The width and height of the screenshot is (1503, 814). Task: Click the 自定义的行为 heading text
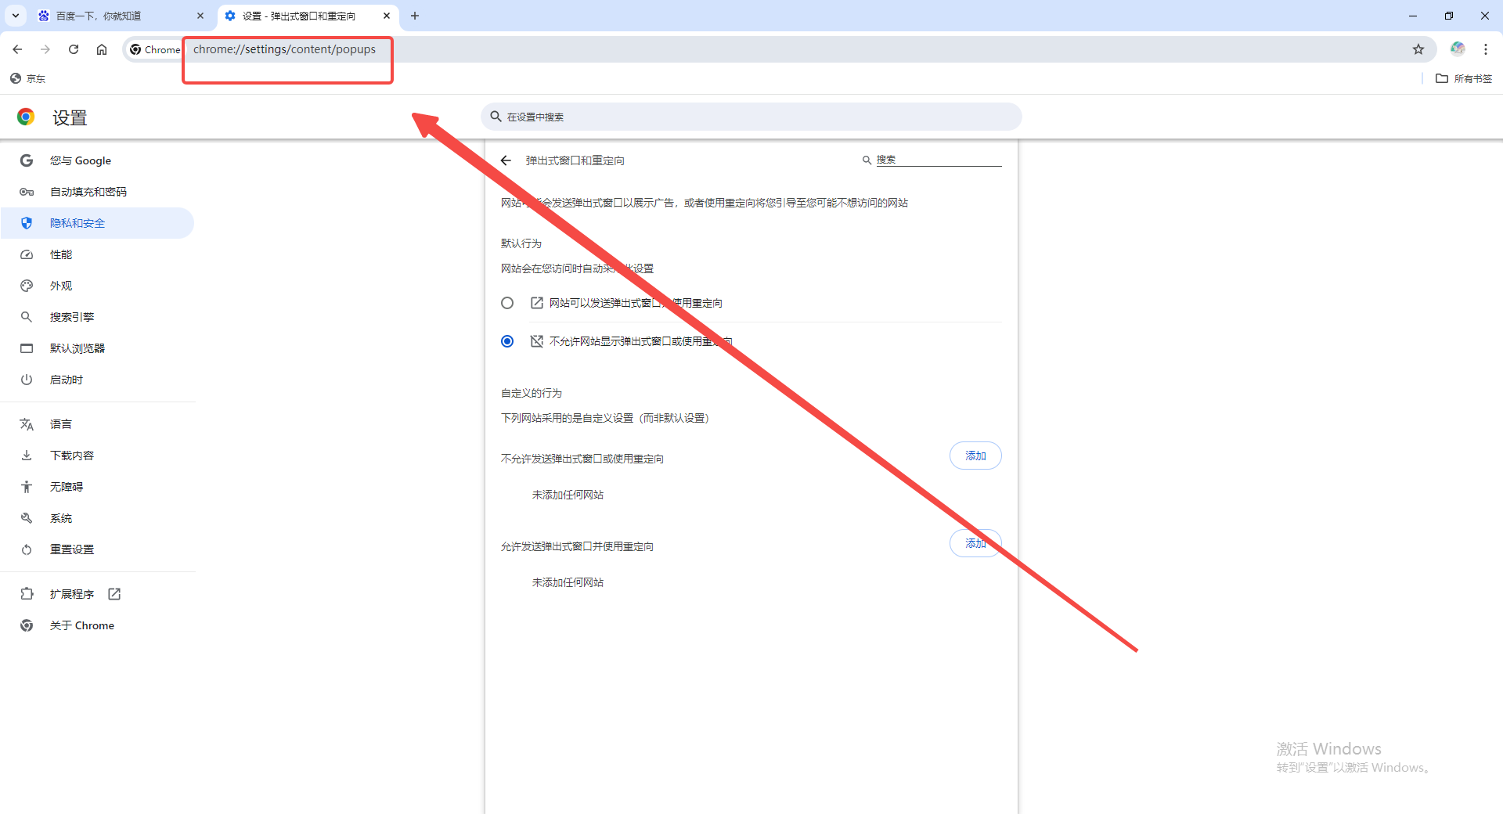[532, 393]
